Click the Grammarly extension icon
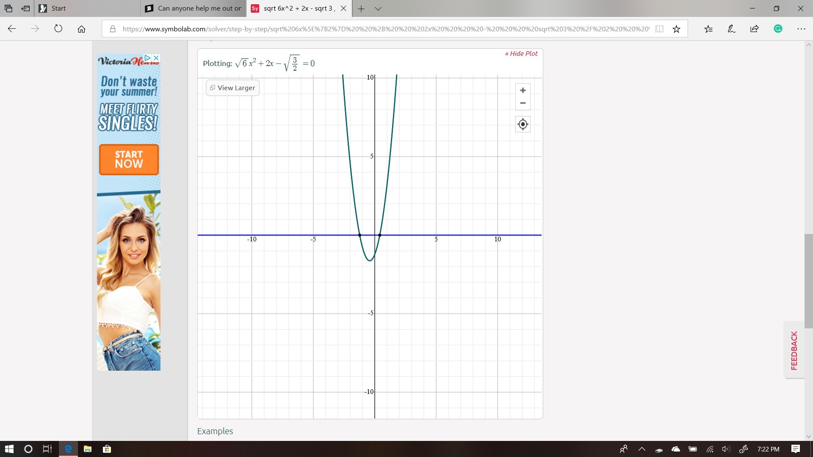This screenshot has width=813, height=457. click(778, 29)
